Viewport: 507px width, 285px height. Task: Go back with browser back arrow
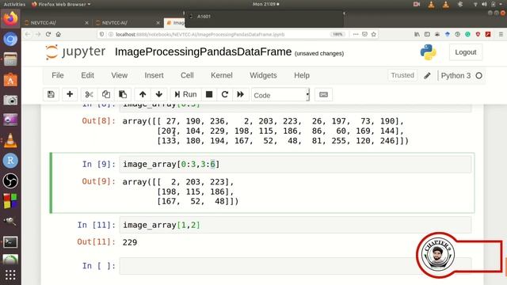[28, 34]
